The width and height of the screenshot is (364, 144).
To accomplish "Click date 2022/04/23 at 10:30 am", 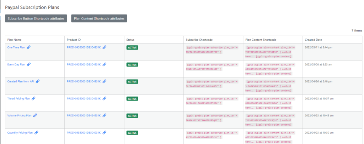I will click(x=319, y=133).
